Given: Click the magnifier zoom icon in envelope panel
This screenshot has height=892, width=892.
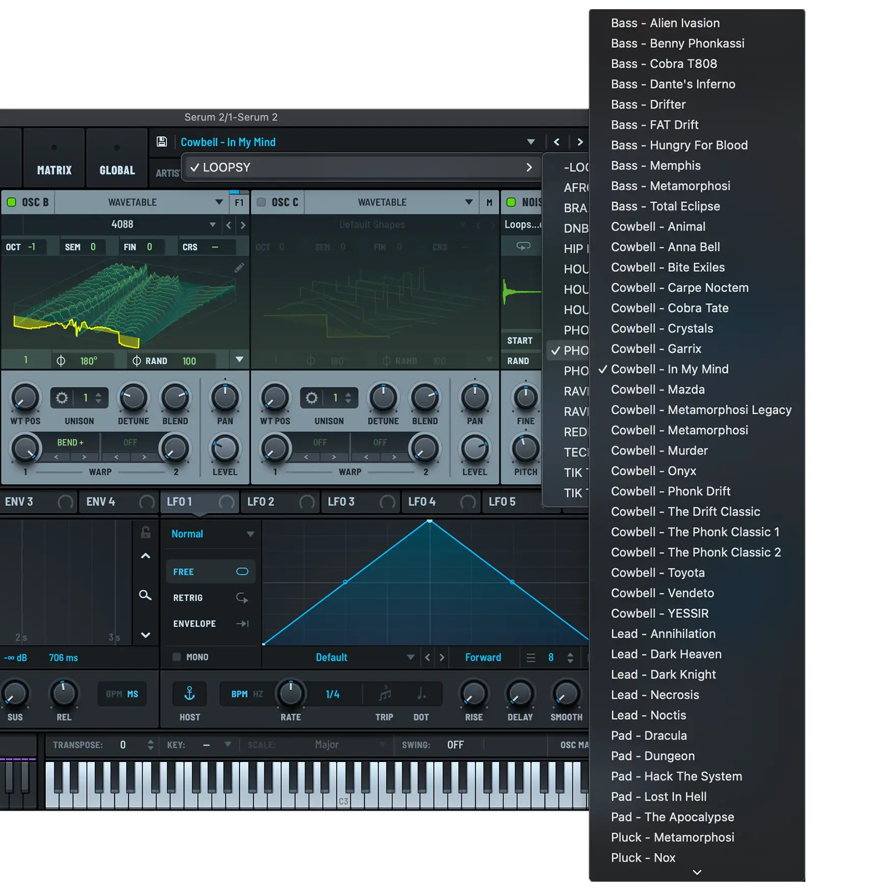Looking at the screenshot, I should click(x=145, y=595).
